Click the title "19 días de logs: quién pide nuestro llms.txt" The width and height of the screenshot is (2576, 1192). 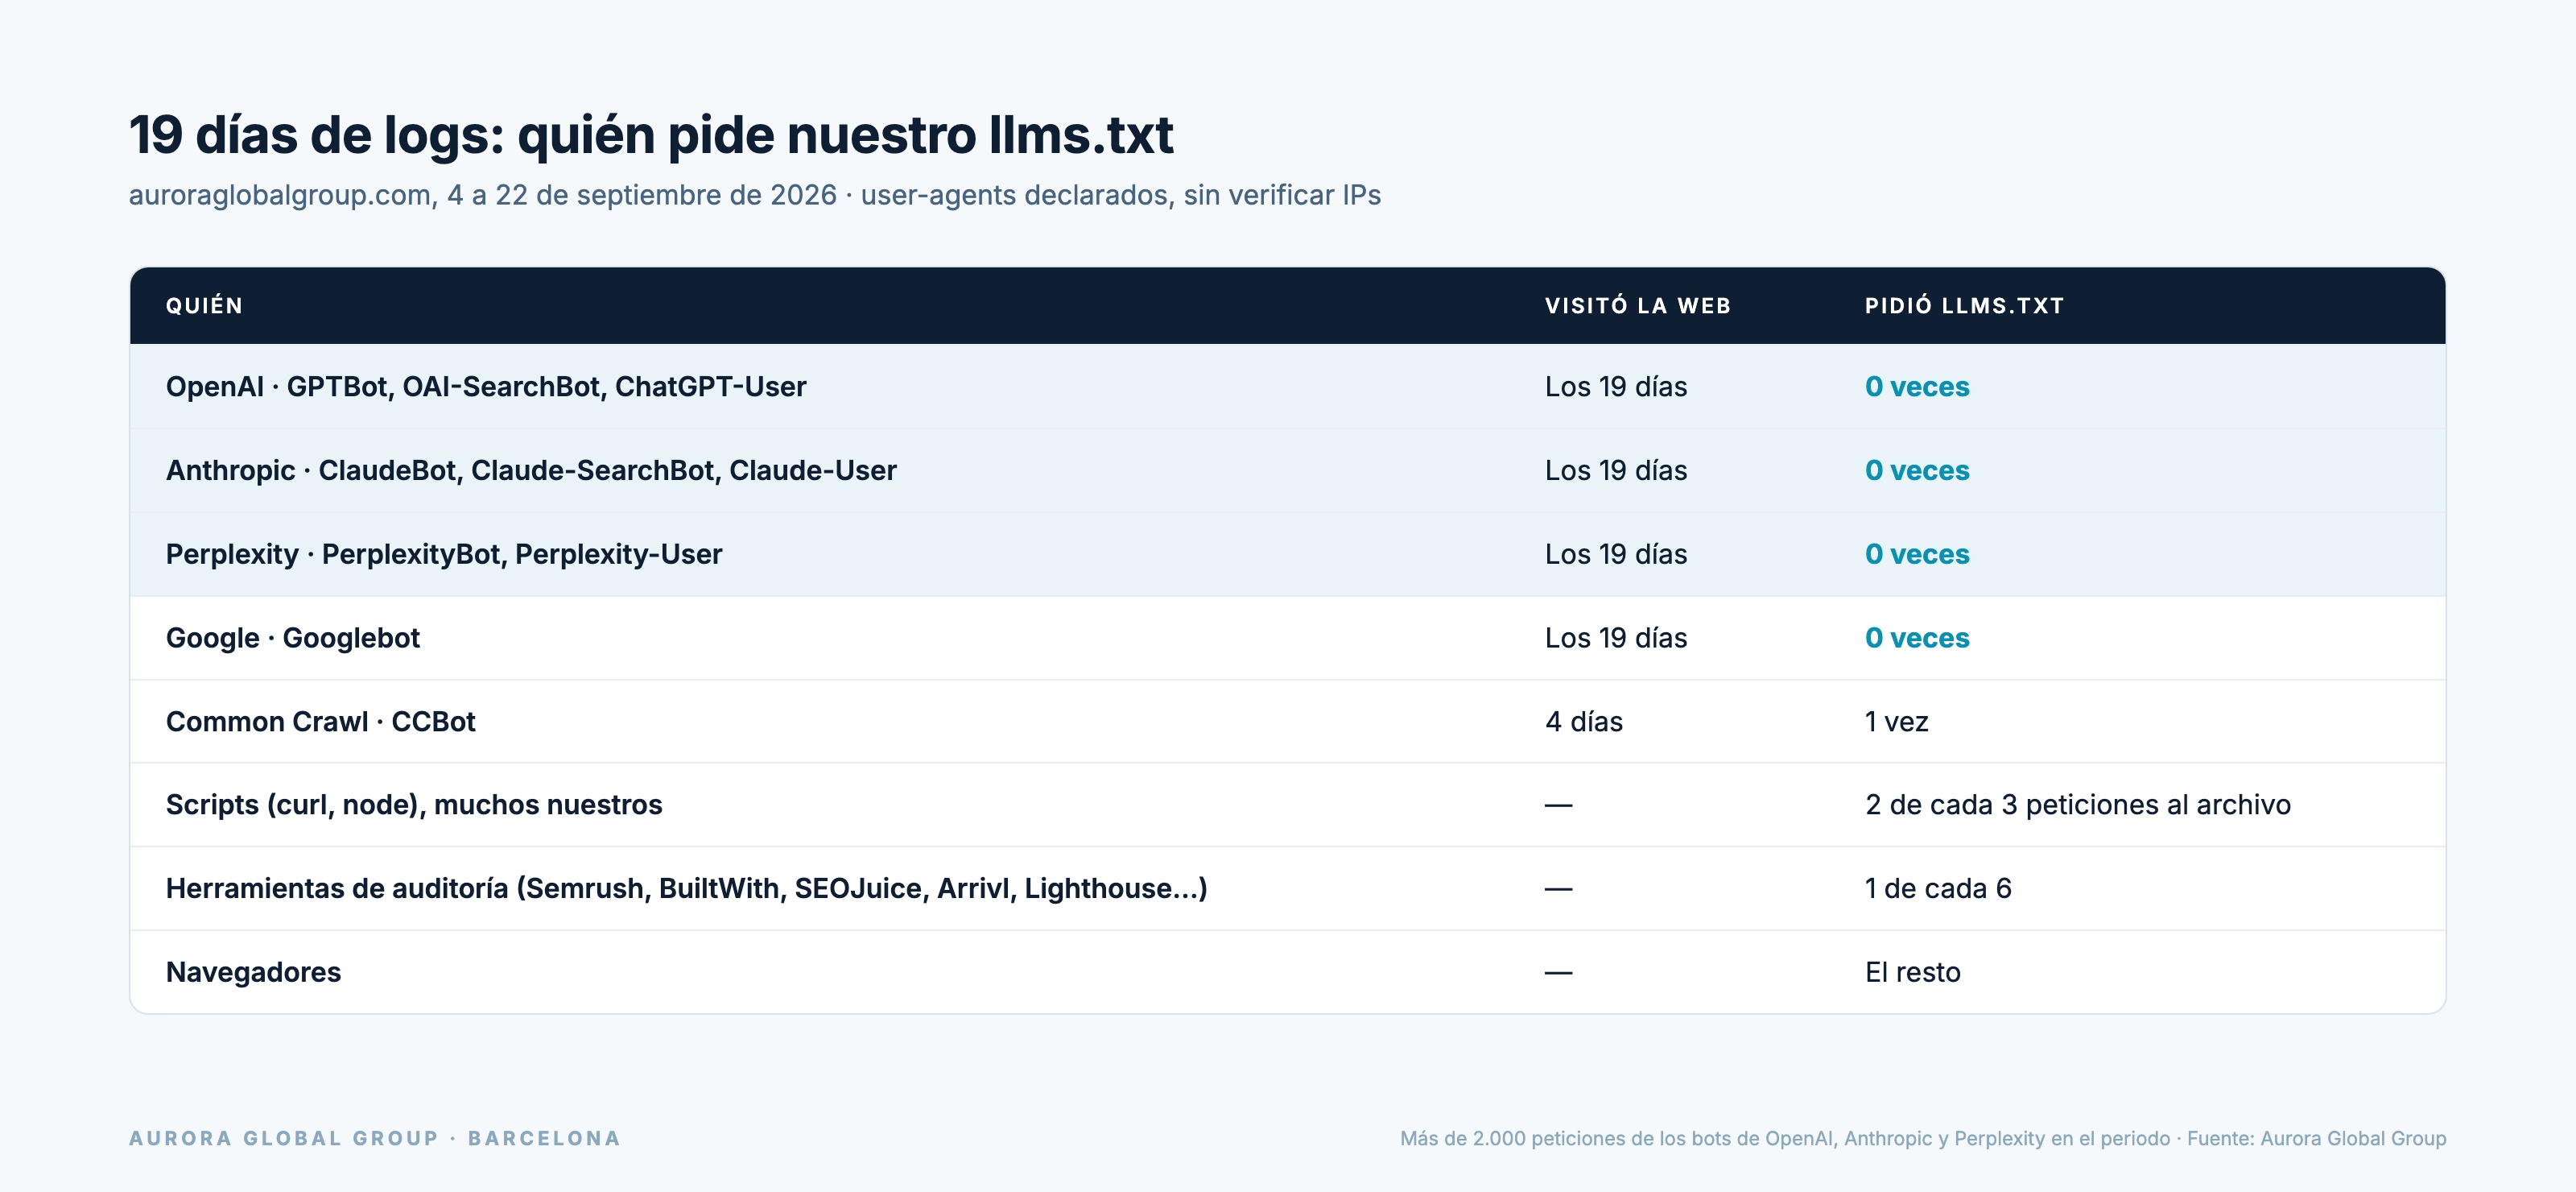pos(651,135)
